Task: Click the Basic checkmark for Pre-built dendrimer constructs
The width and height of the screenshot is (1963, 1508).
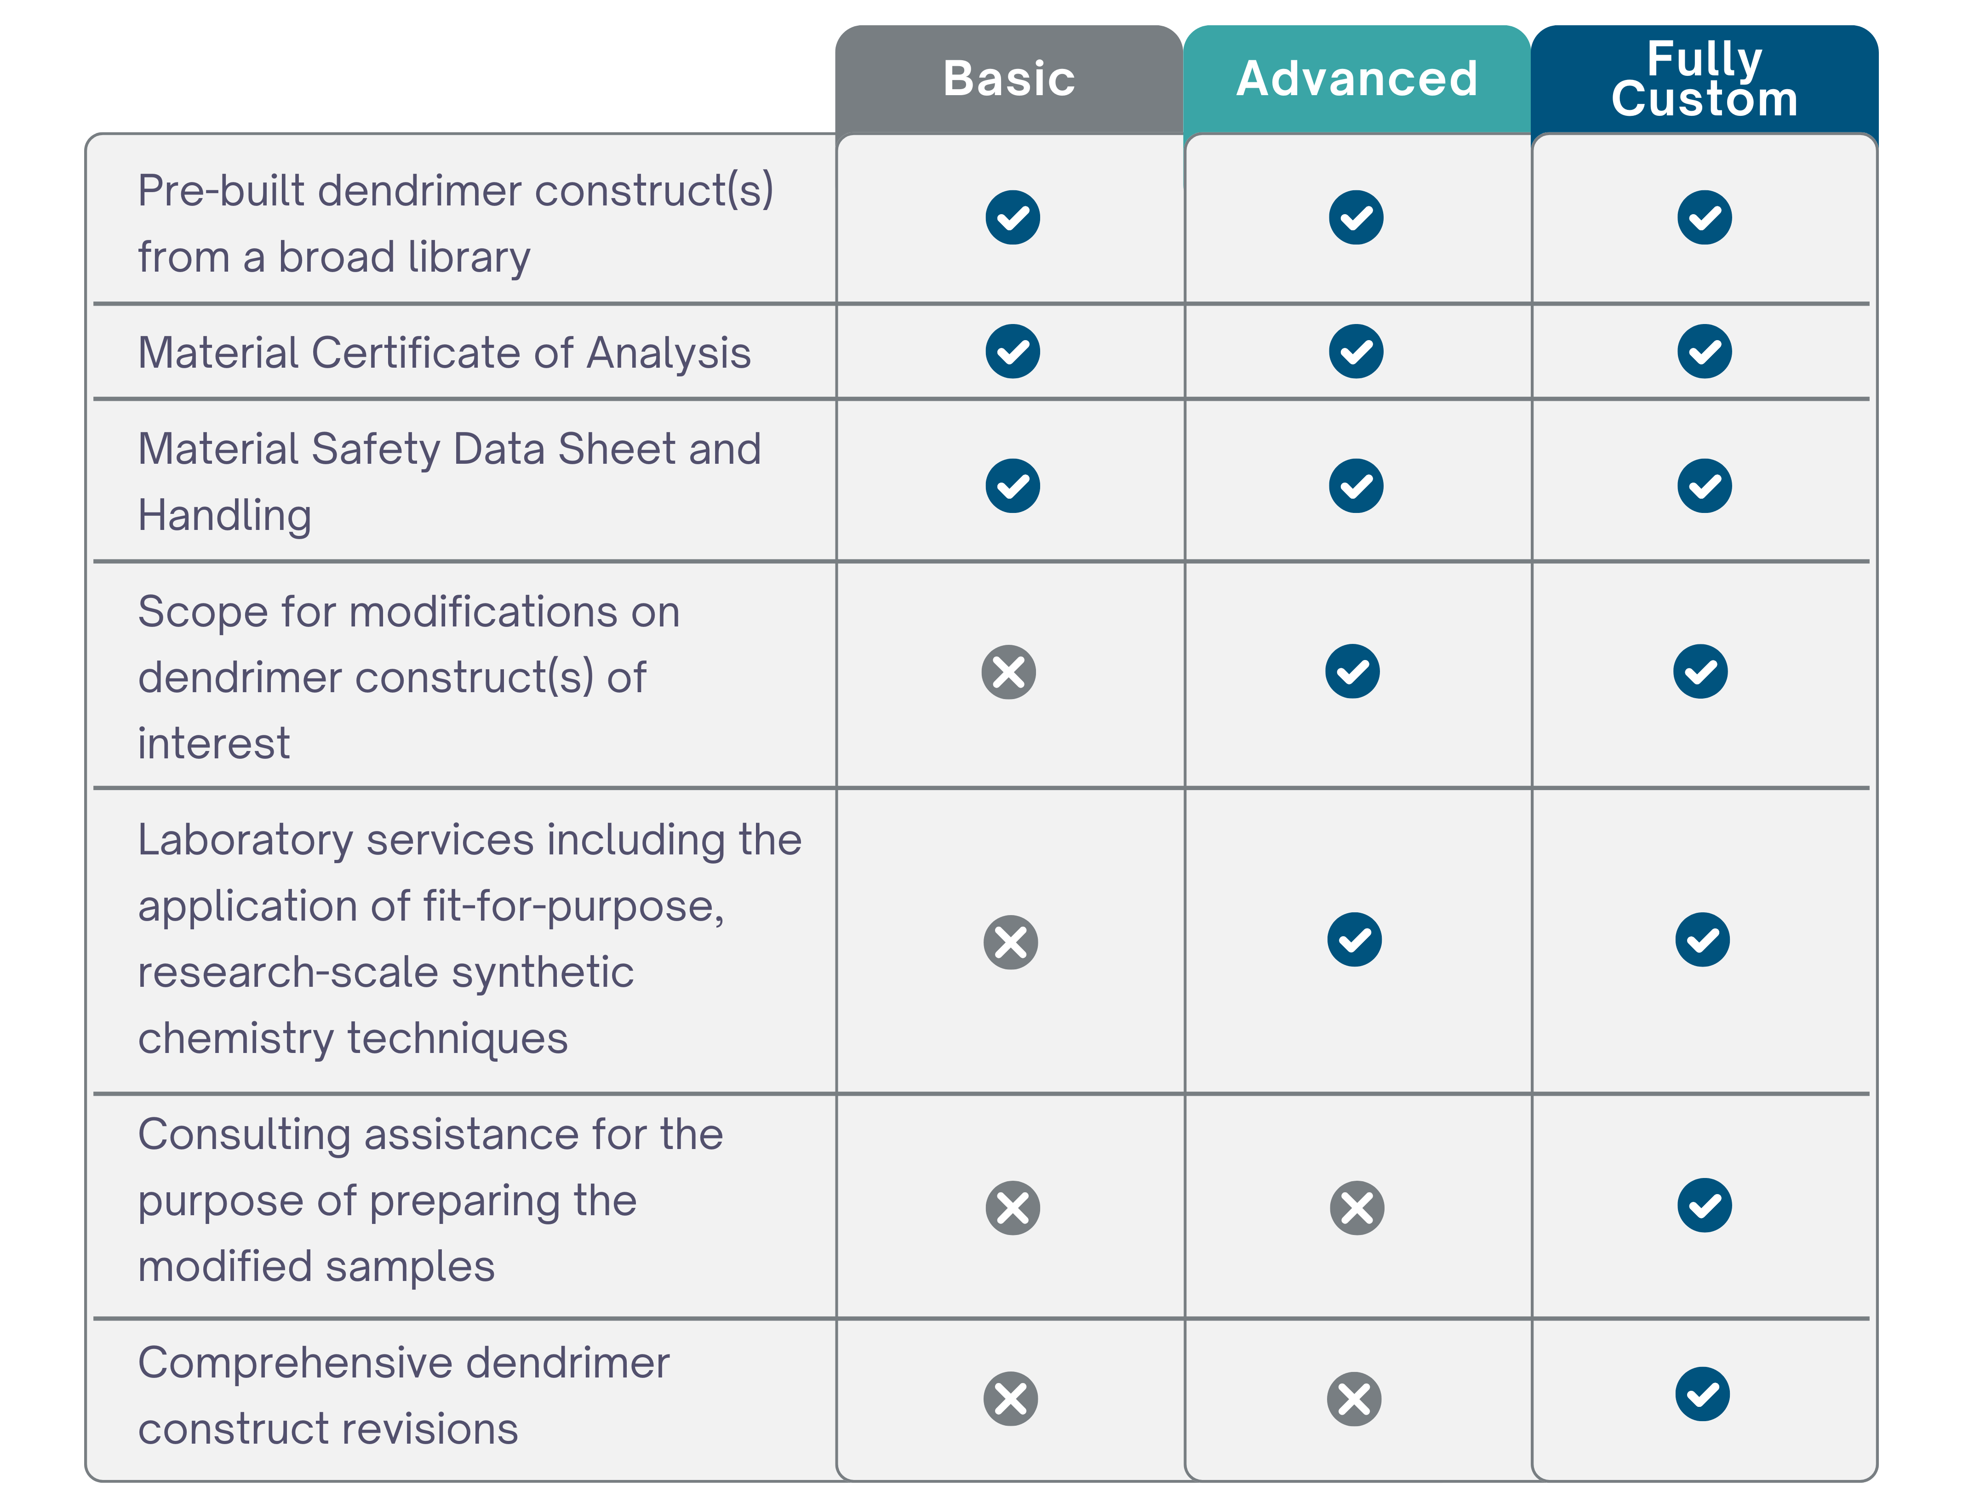Action: pos(1012,217)
